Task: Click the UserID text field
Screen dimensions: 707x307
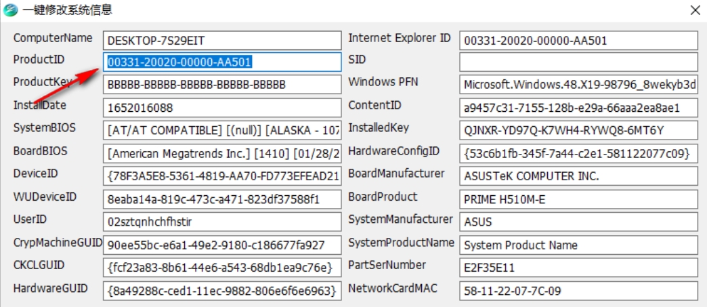Action: coord(222,222)
